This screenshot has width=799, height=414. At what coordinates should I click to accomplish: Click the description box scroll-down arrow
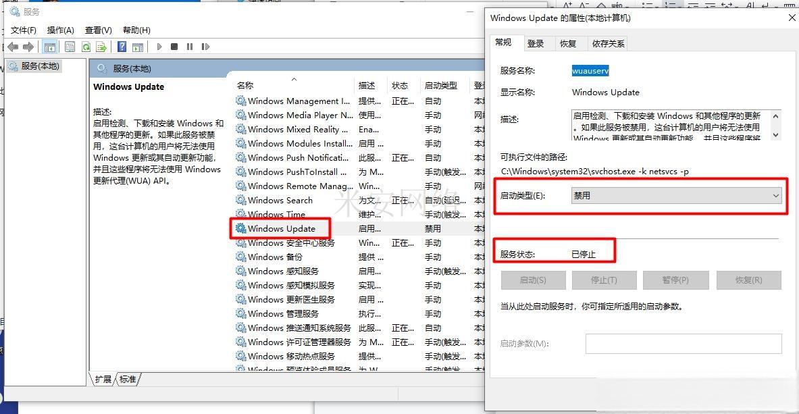click(775, 134)
